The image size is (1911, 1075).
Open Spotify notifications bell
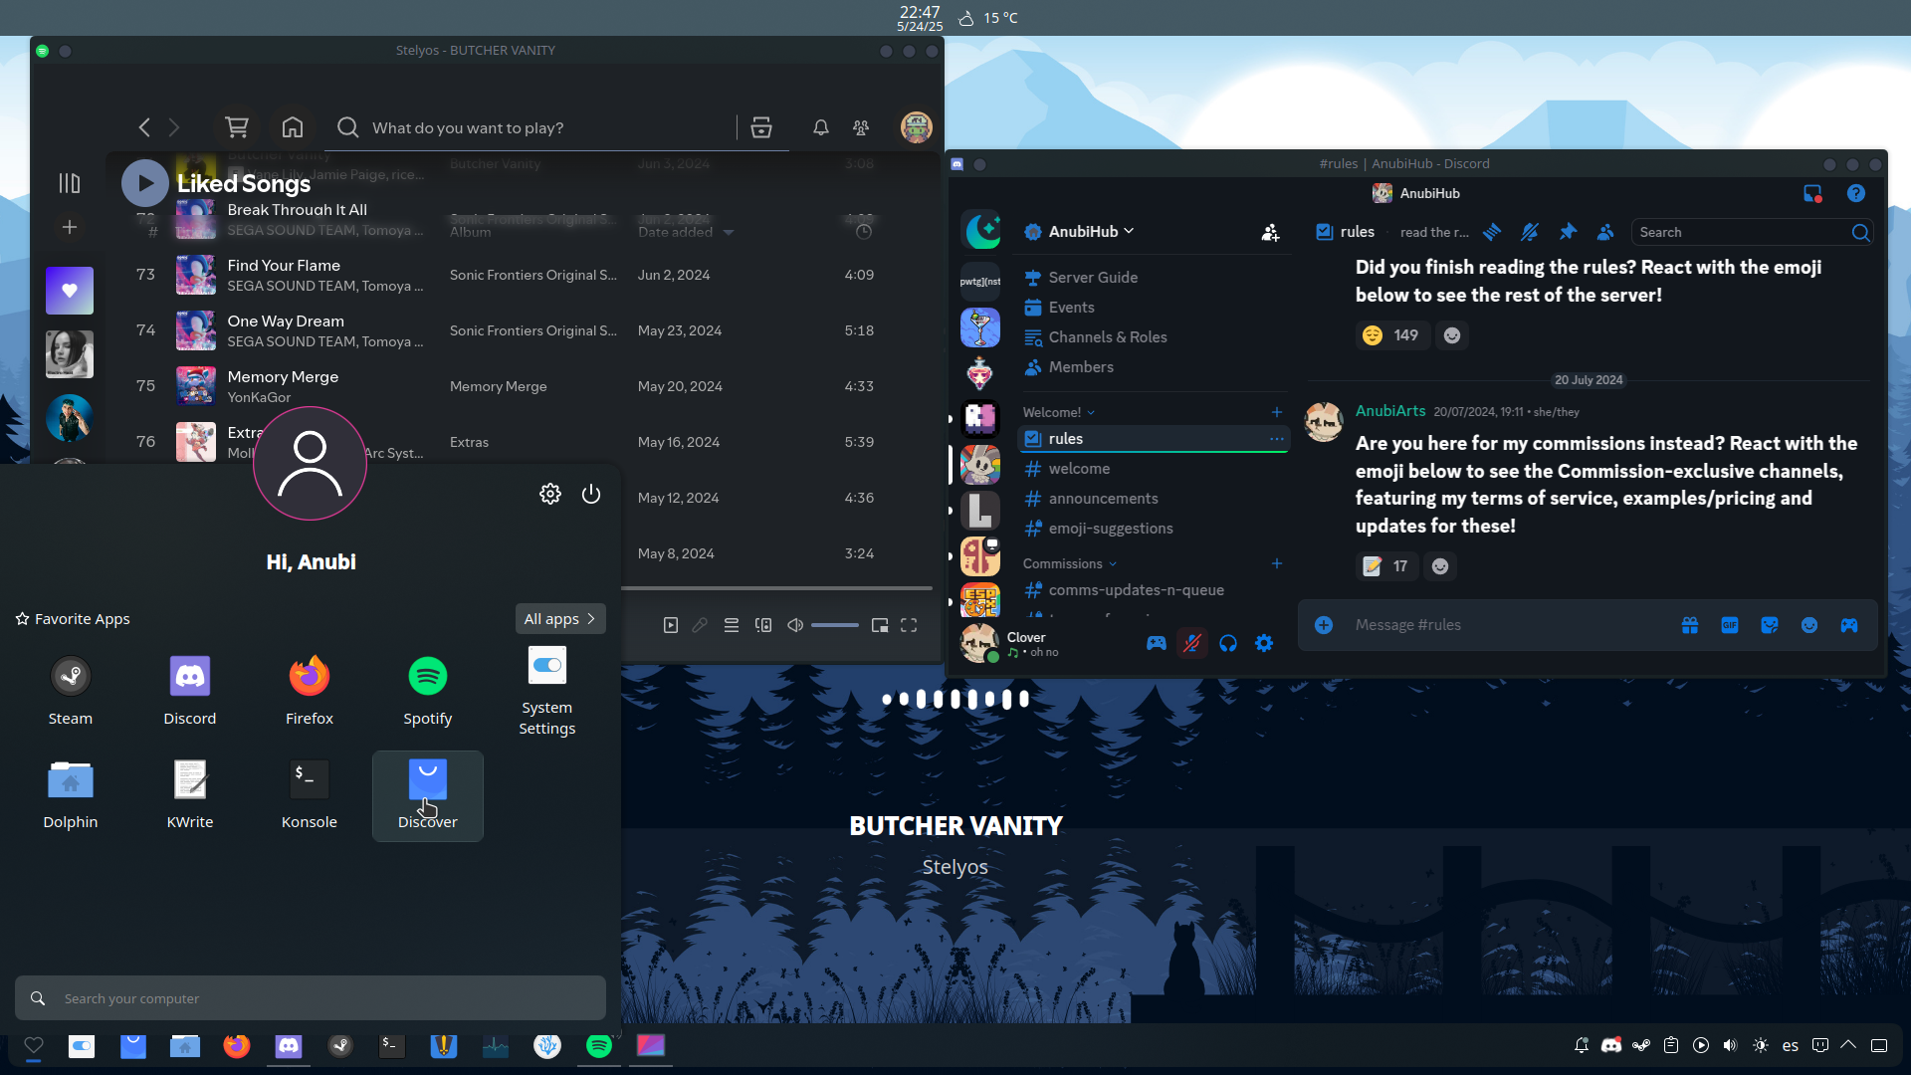coord(821,127)
